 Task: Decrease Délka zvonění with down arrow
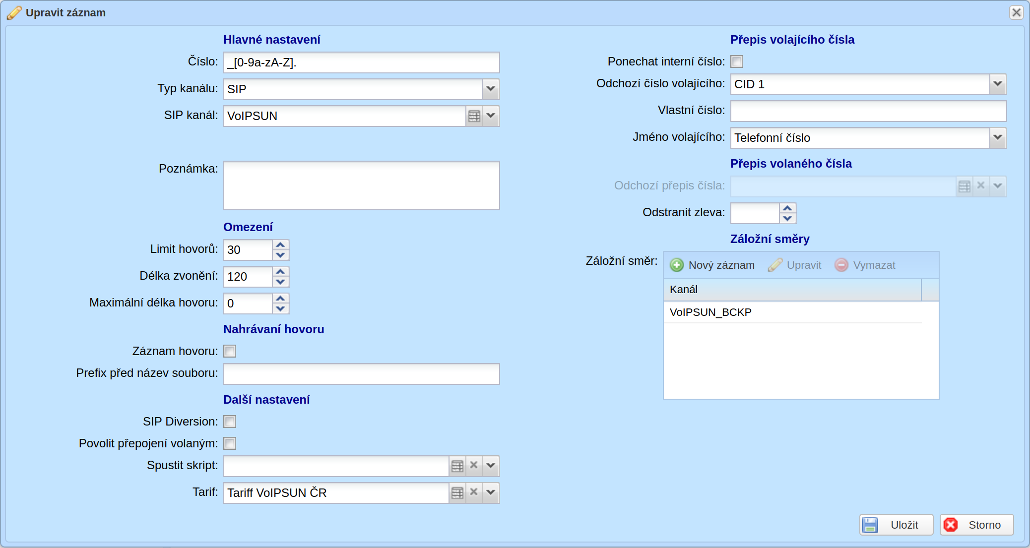coord(280,282)
